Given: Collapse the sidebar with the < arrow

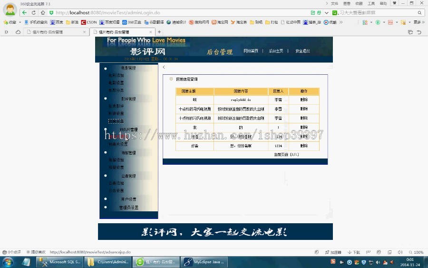Looking at the screenshot, I should (164, 67).
